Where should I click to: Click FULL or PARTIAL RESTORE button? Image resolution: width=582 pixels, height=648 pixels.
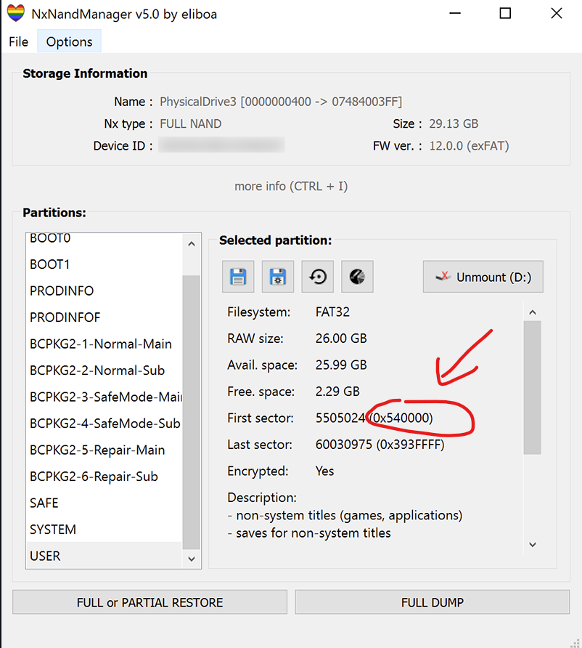[x=149, y=602]
